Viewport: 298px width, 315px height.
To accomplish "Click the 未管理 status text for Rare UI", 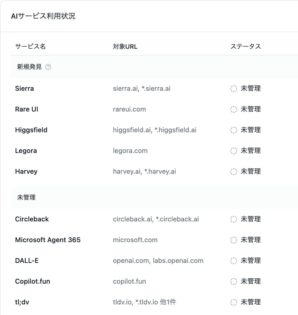I will click(251, 109).
